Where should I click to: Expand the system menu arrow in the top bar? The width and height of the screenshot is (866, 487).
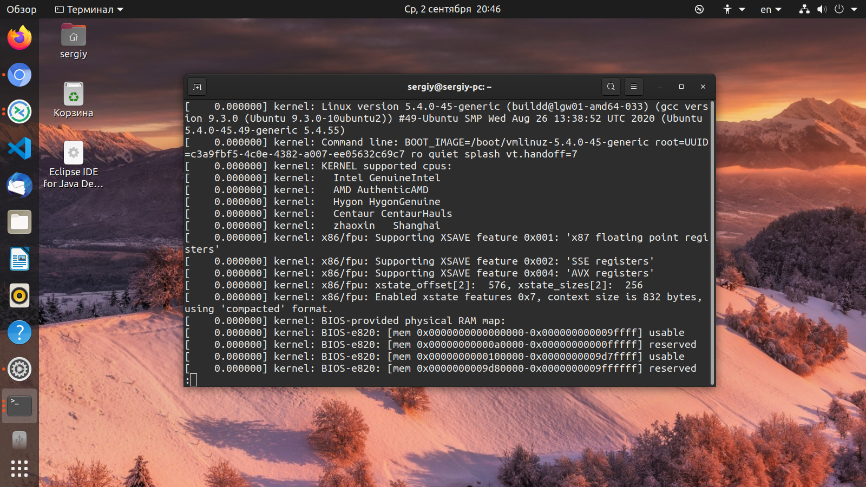coord(854,9)
